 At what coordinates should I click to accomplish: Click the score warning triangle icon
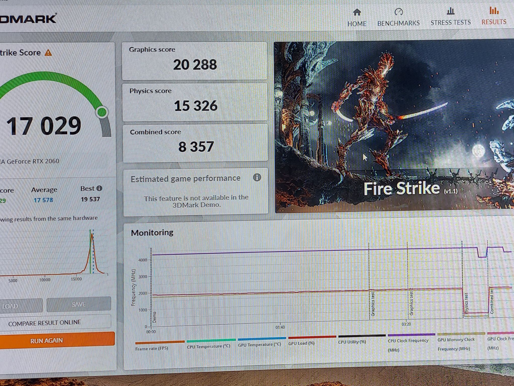pos(48,53)
